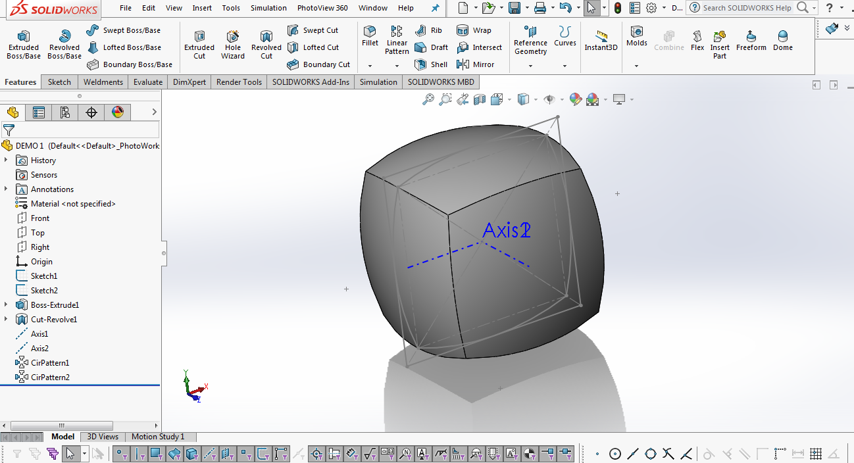Select the Draft tool
The height and width of the screenshot is (463, 854).
pyautogui.click(x=431, y=47)
